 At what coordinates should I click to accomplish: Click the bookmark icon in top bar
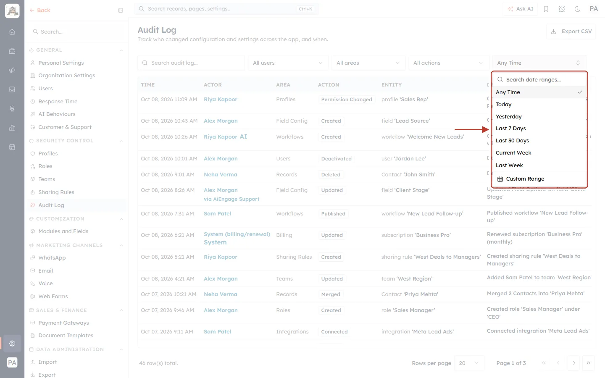tap(546, 9)
